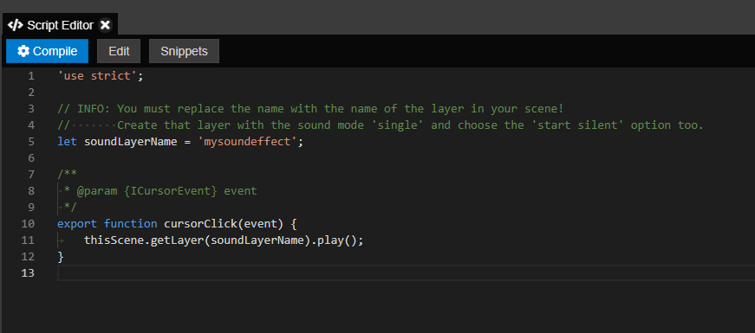Click the let keyword on line 5
Image resolution: width=755 pixels, height=333 pixels.
(67, 142)
